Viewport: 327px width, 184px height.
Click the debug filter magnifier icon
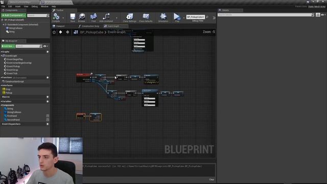coord(207,17)
